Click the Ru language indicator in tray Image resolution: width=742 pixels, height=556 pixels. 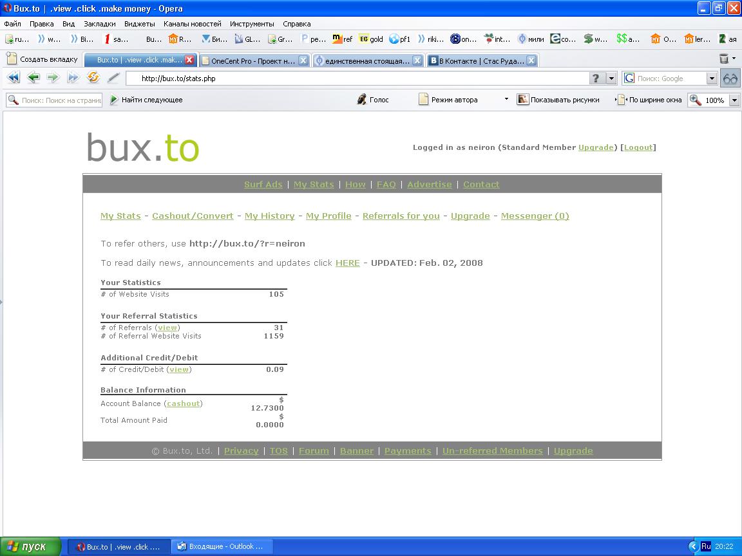[x=705, y=546]
